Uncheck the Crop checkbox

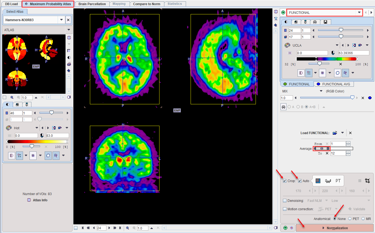[285, 181]
